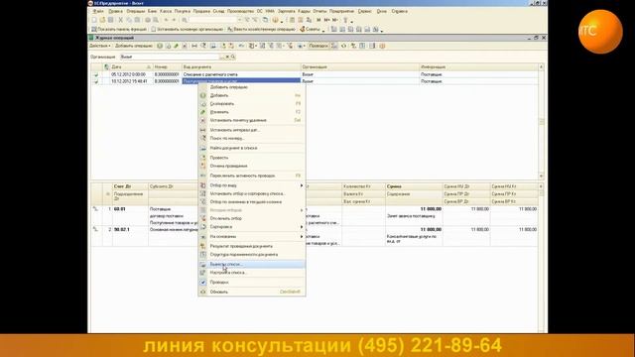Click the save icon in main toolbar
Viewport: 635px width, 357px height.
click(110, 20)
